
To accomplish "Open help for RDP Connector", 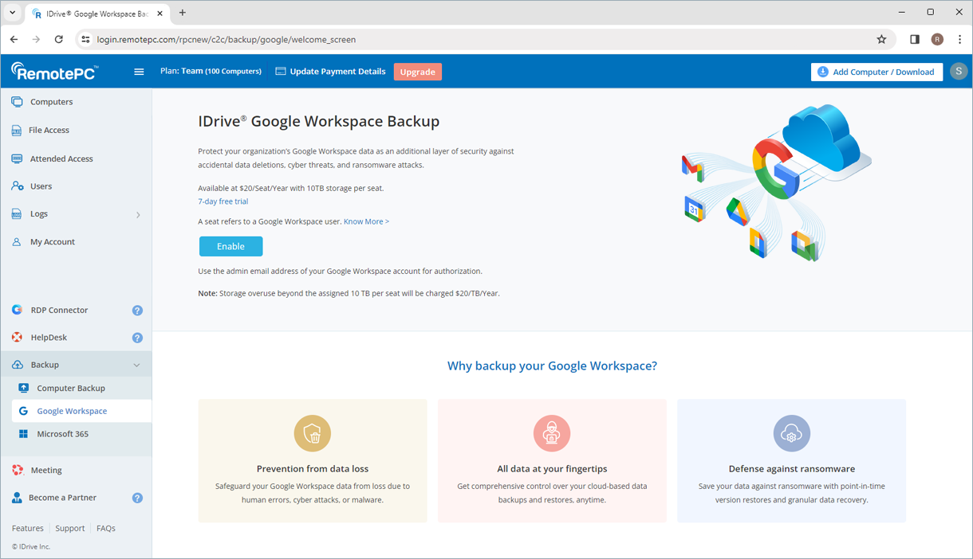I will [137, 311].
